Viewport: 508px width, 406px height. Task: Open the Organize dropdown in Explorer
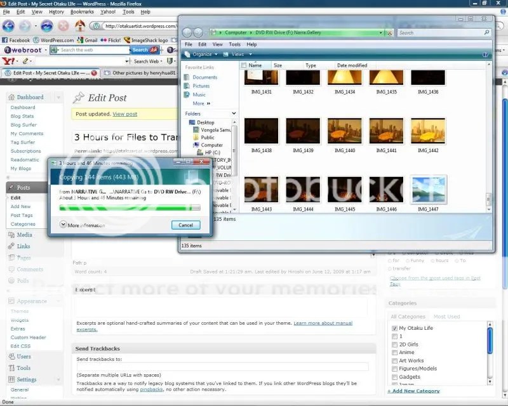pos(201,55)
